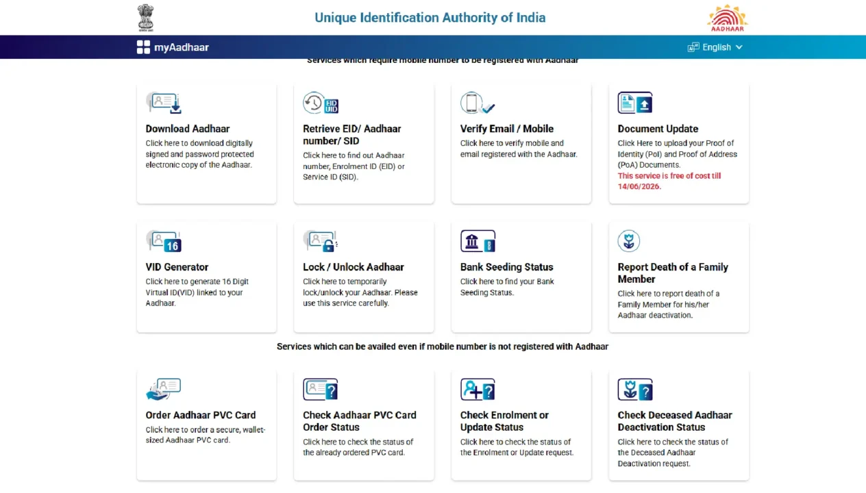Click the Aadhaar sun logo
The height and width of the screenshot is (493, 866).
[x=728, y=18]
